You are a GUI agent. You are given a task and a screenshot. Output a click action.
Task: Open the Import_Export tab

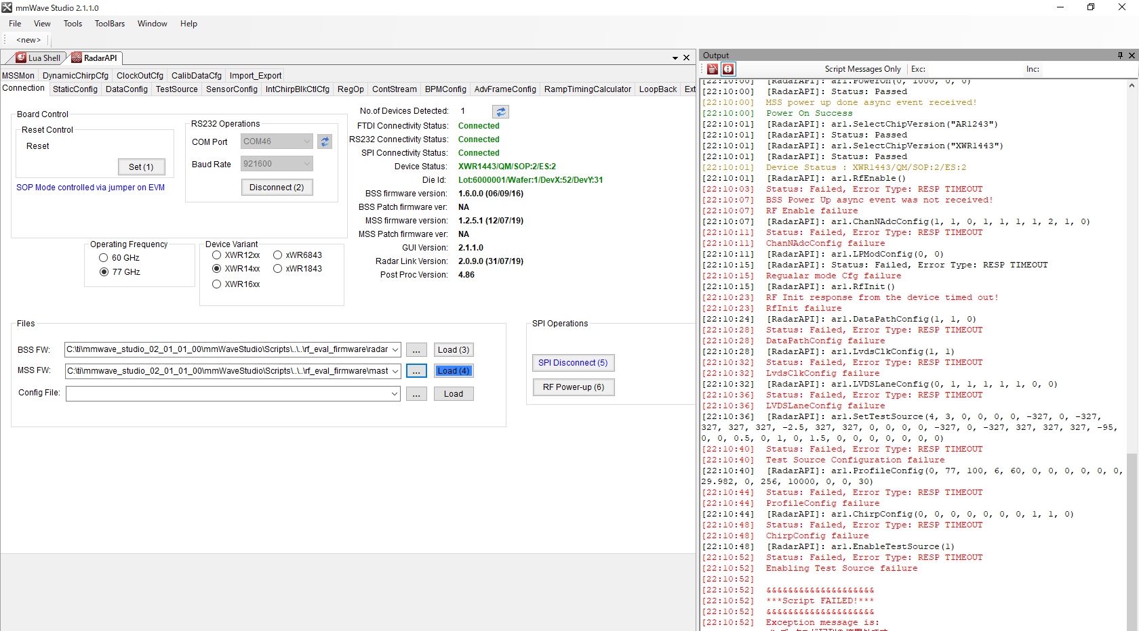point(256,76)
